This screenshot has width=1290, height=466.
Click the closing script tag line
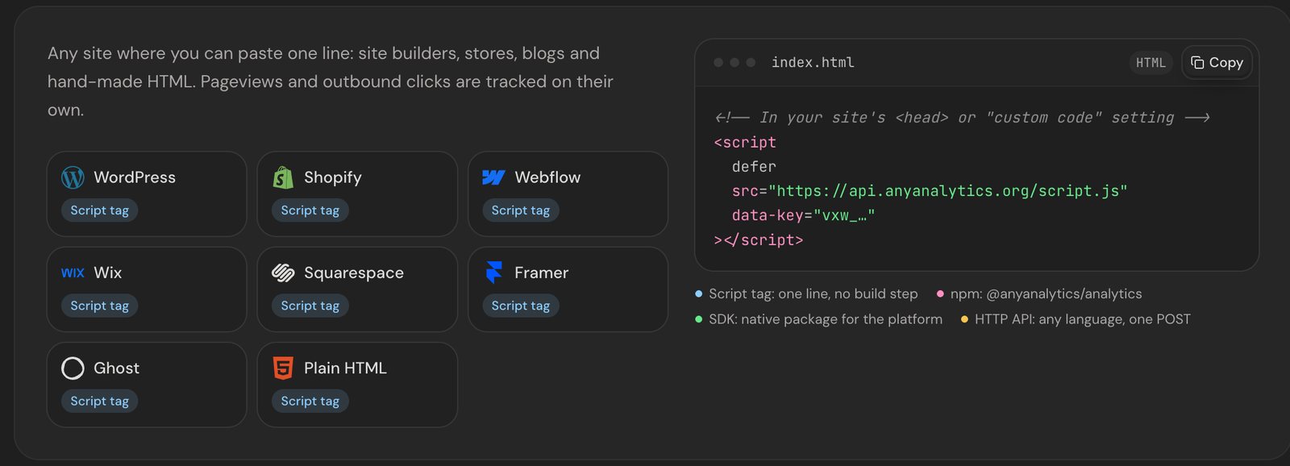pyautogui.click(x=759, y=240)
